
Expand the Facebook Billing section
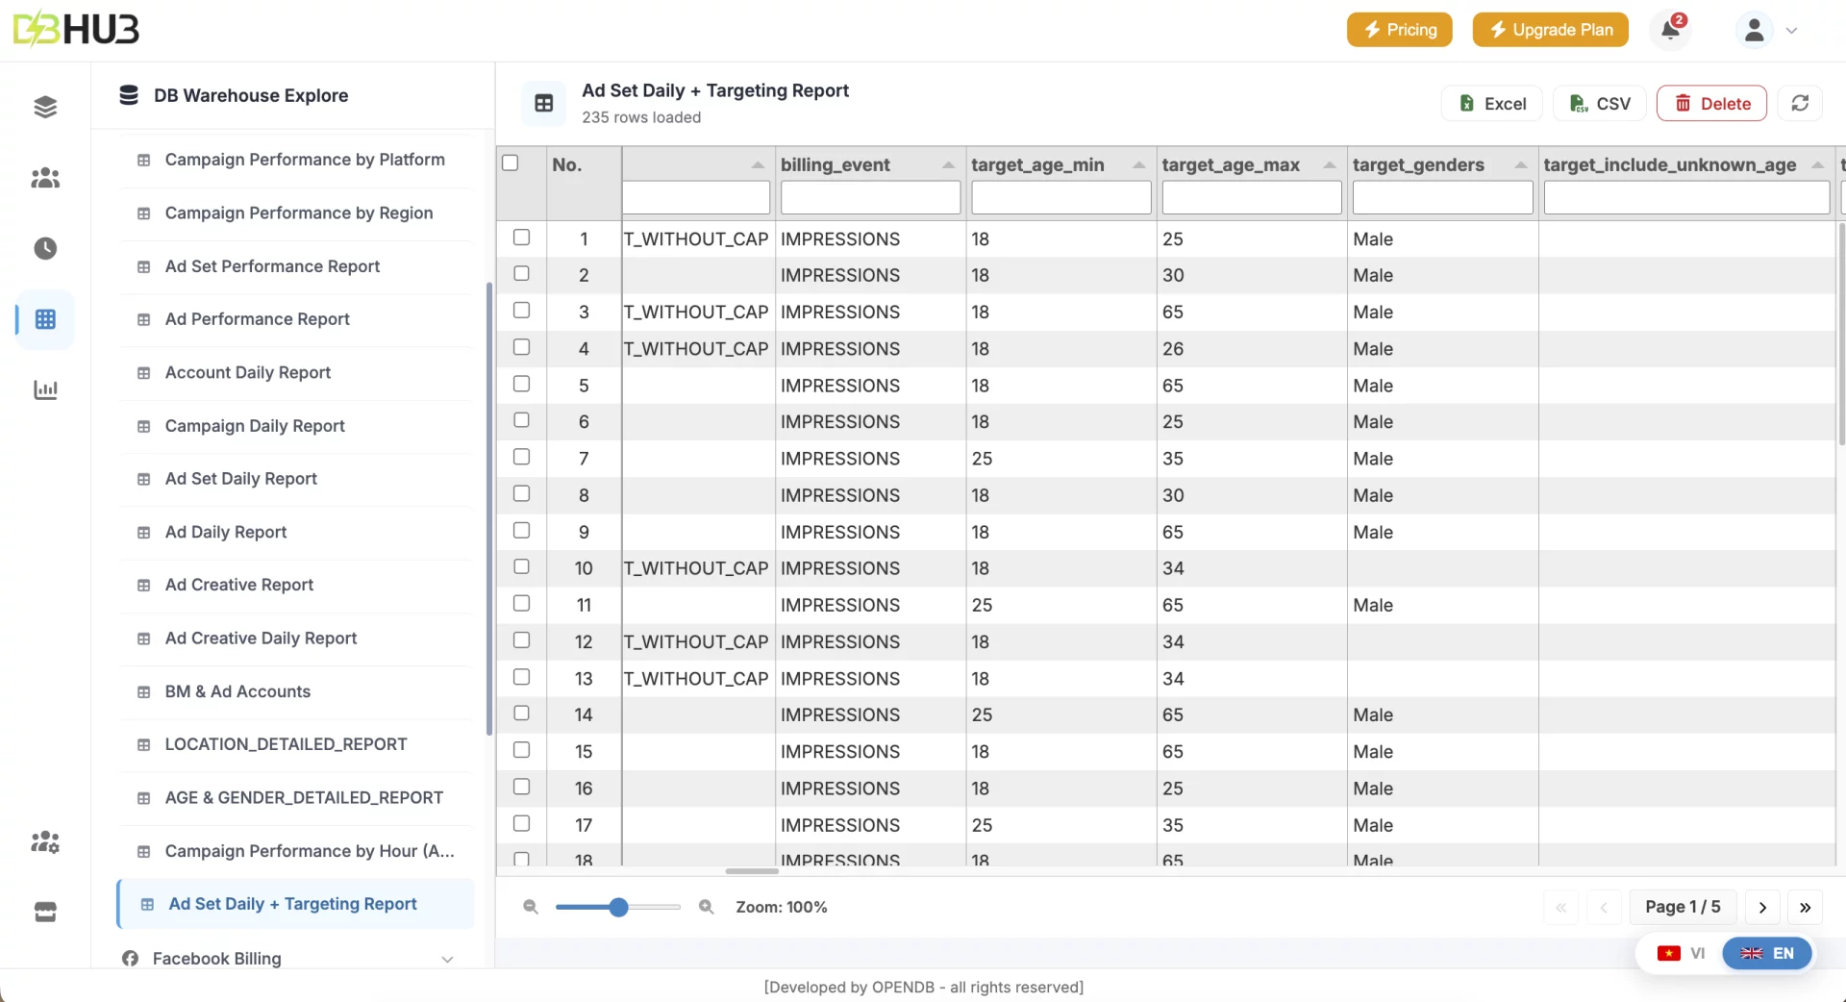click(x=447, y=960)
